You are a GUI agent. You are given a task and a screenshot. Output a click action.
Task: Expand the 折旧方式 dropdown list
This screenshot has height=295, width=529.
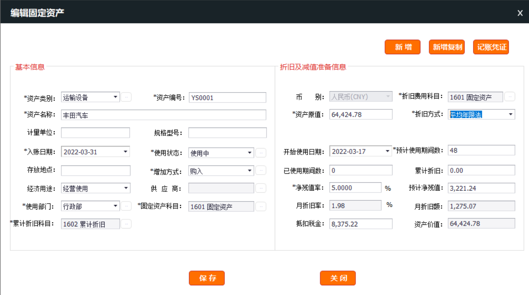[x=510, y=114]
